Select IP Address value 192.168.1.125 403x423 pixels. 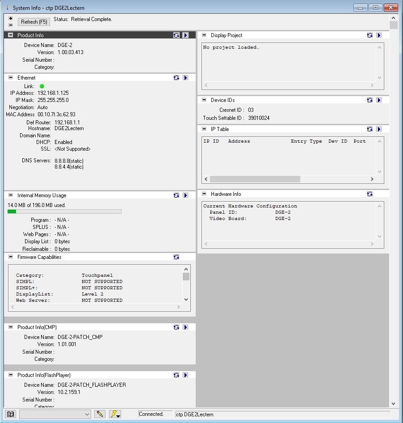(x=53, y=93)
